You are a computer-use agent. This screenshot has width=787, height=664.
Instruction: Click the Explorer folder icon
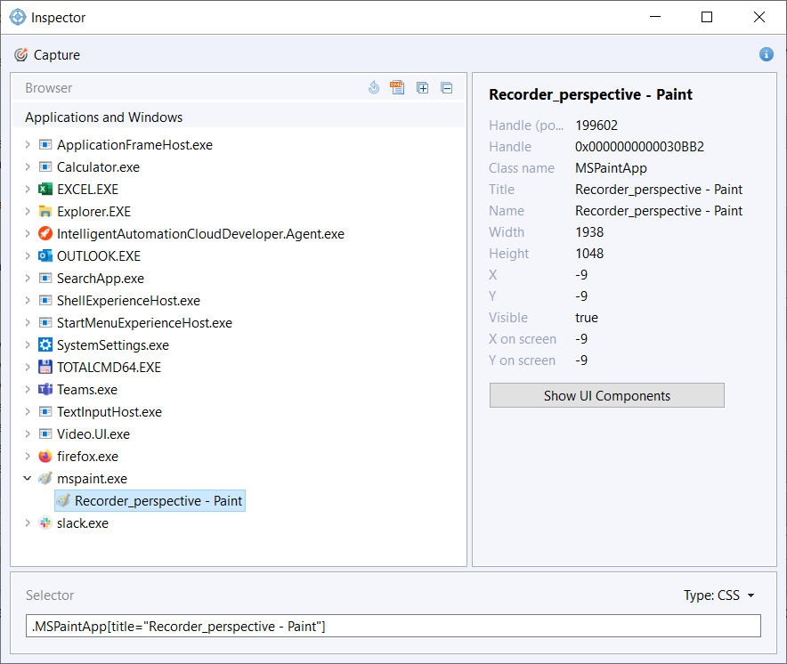pyautogui.click(x=45, y=211)
